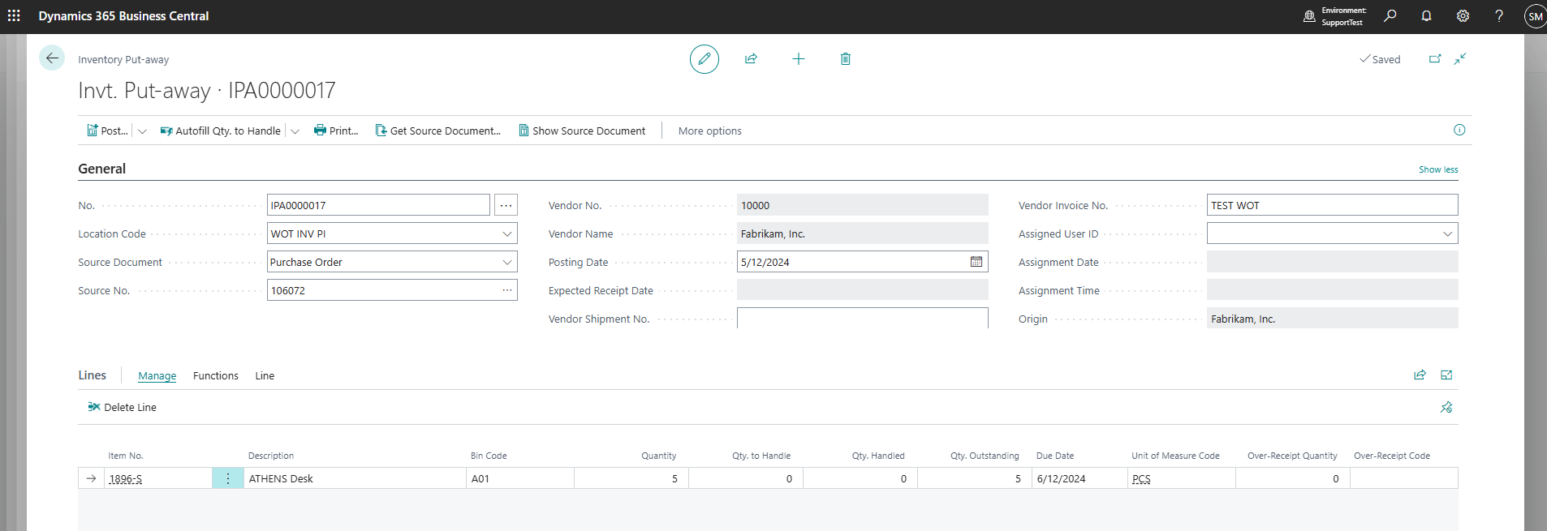Open the notifications bell
1547x531 pixels.
click(1426, 15)
